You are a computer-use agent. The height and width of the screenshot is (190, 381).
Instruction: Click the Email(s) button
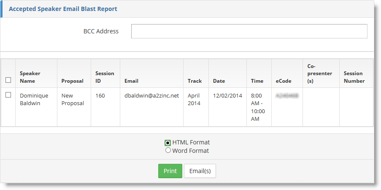[x=200, y=171]
